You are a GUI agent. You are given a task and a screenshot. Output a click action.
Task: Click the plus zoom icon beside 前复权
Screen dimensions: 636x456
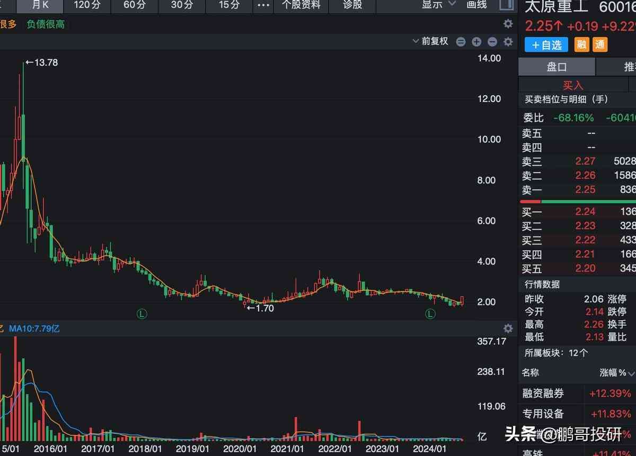[x=476, y=42]
